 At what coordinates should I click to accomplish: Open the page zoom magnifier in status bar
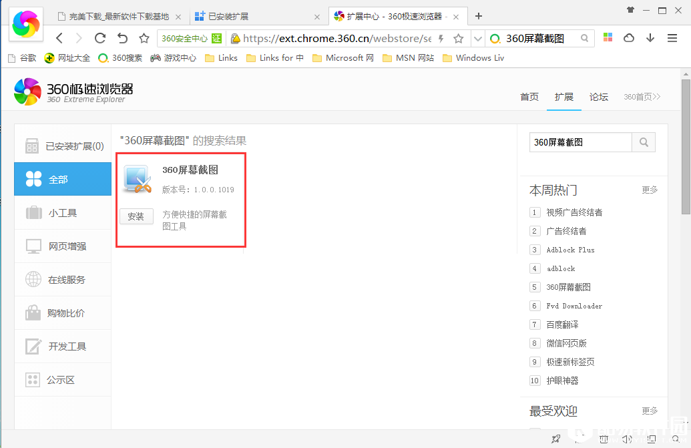click(673, 439)
